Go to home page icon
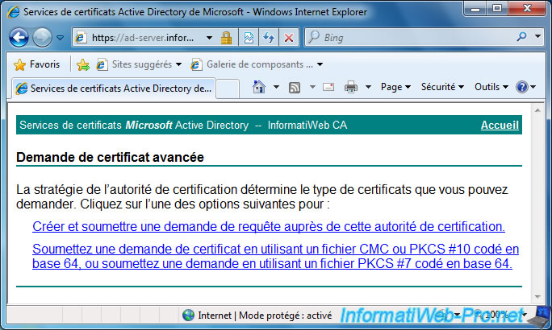The width and height of the screenshot is (552, 330). pyautogui.click(x=259, y=87)
